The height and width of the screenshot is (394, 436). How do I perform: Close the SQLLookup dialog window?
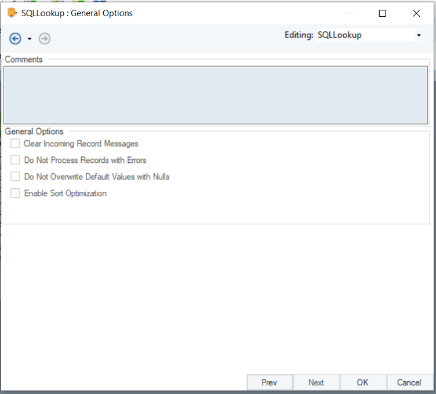(416, 13)
